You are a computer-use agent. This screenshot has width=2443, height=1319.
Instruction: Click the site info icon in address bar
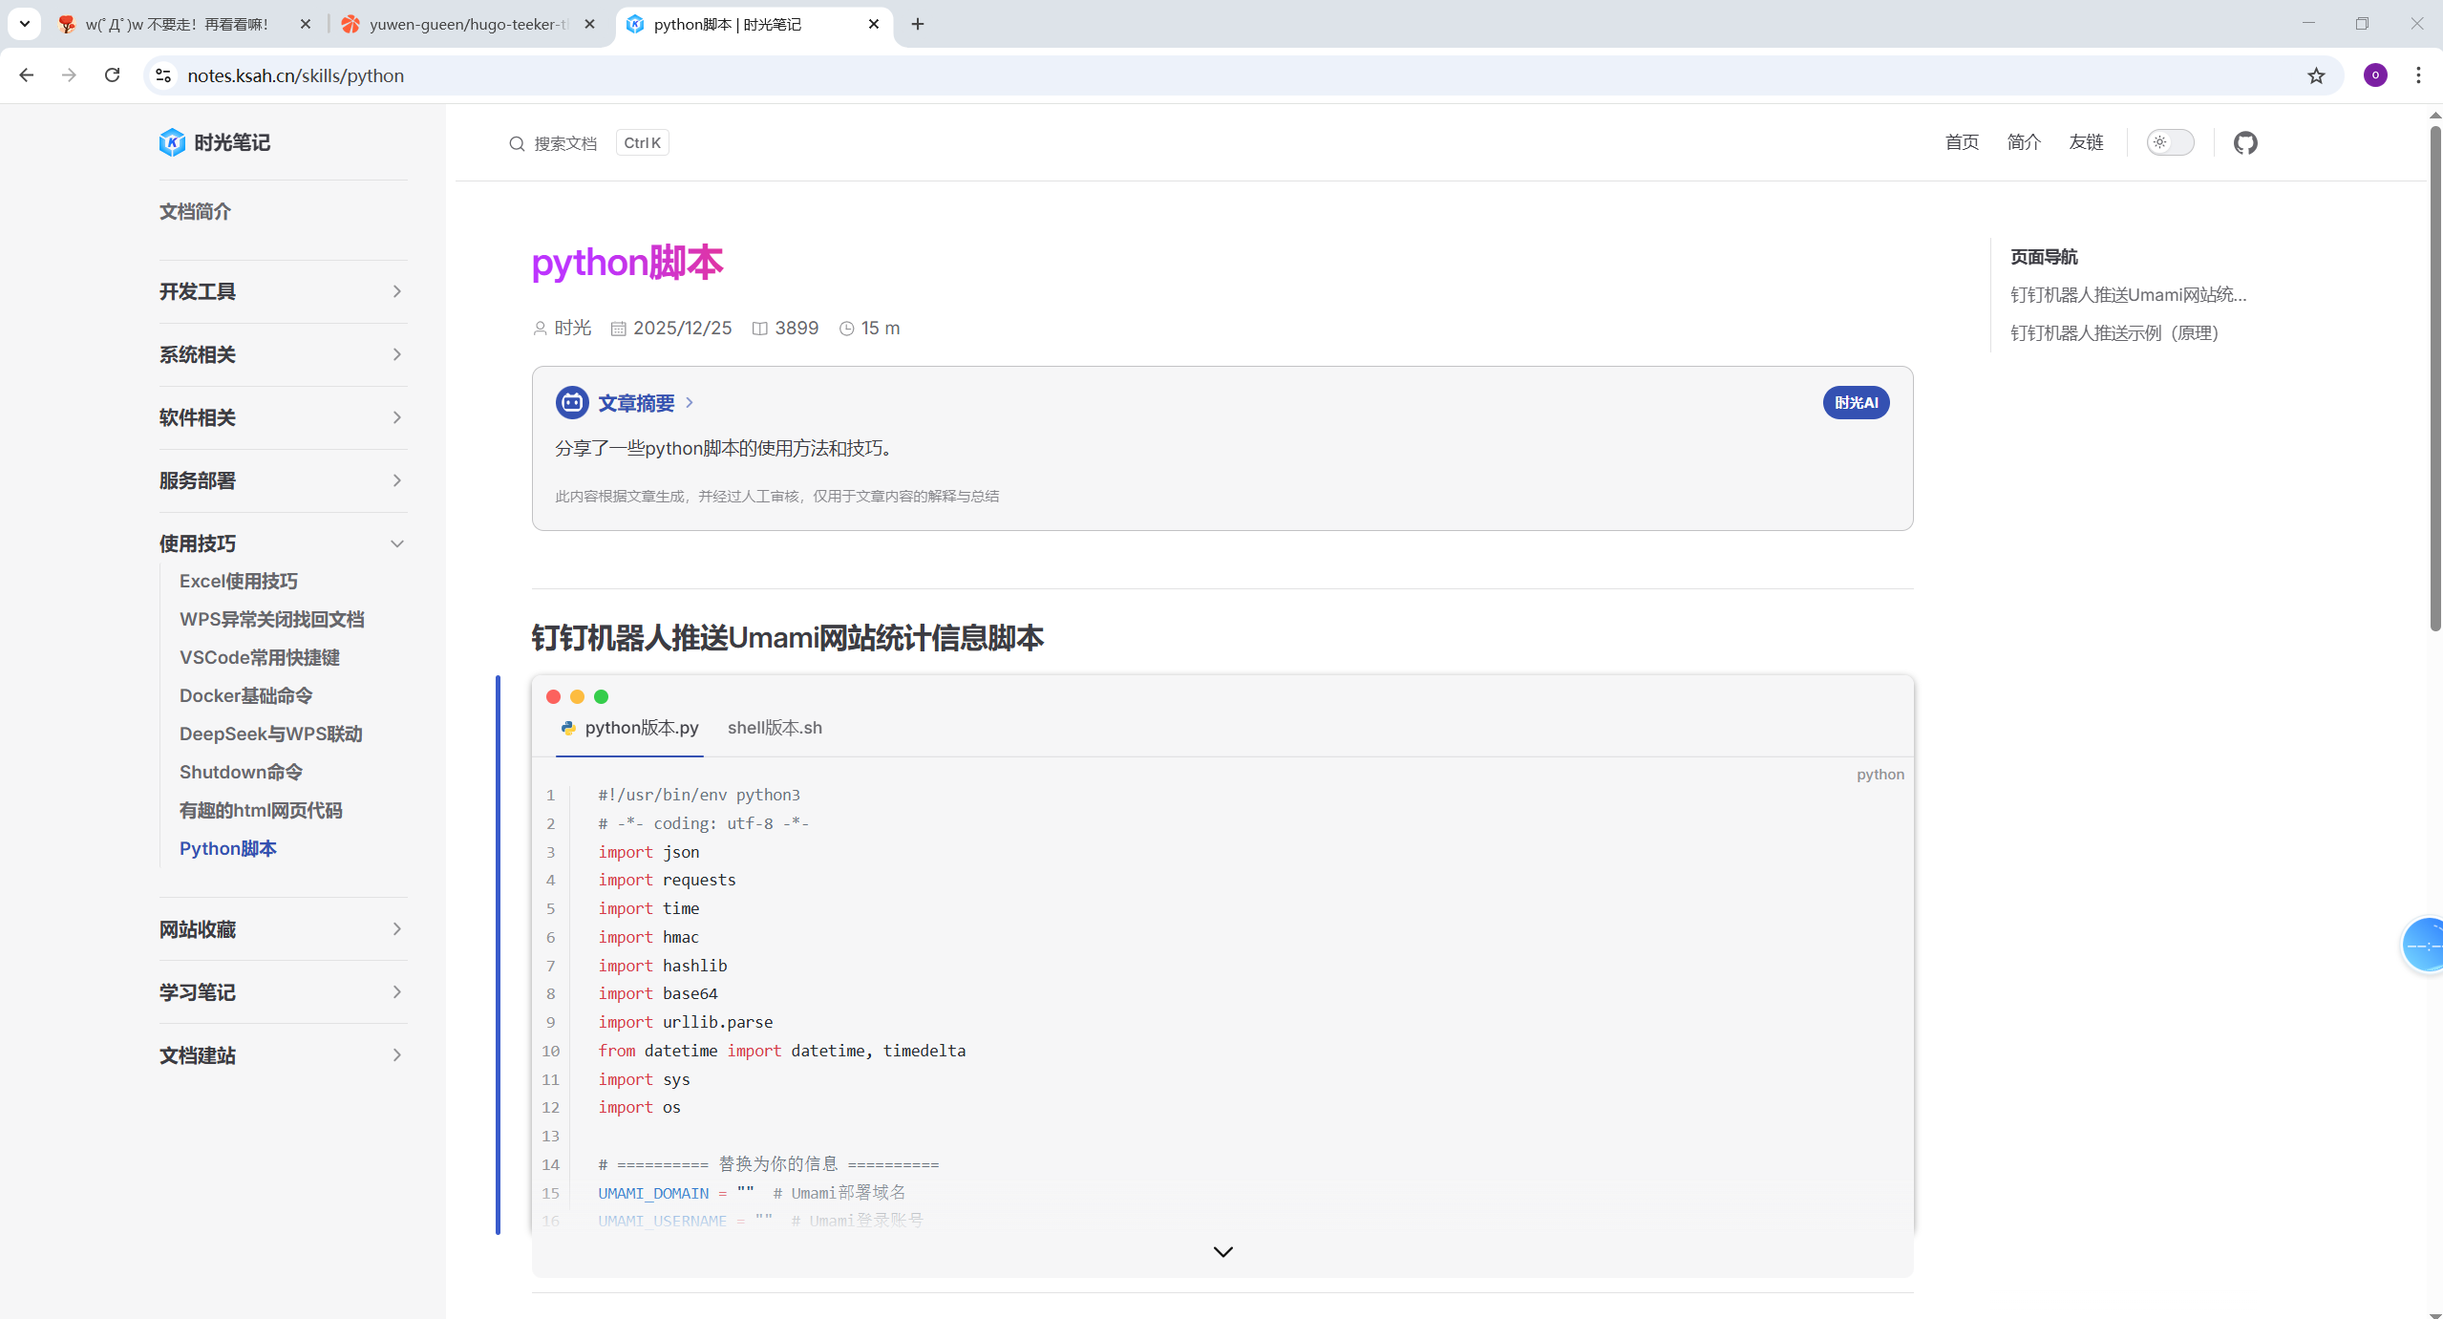[163, 75]
